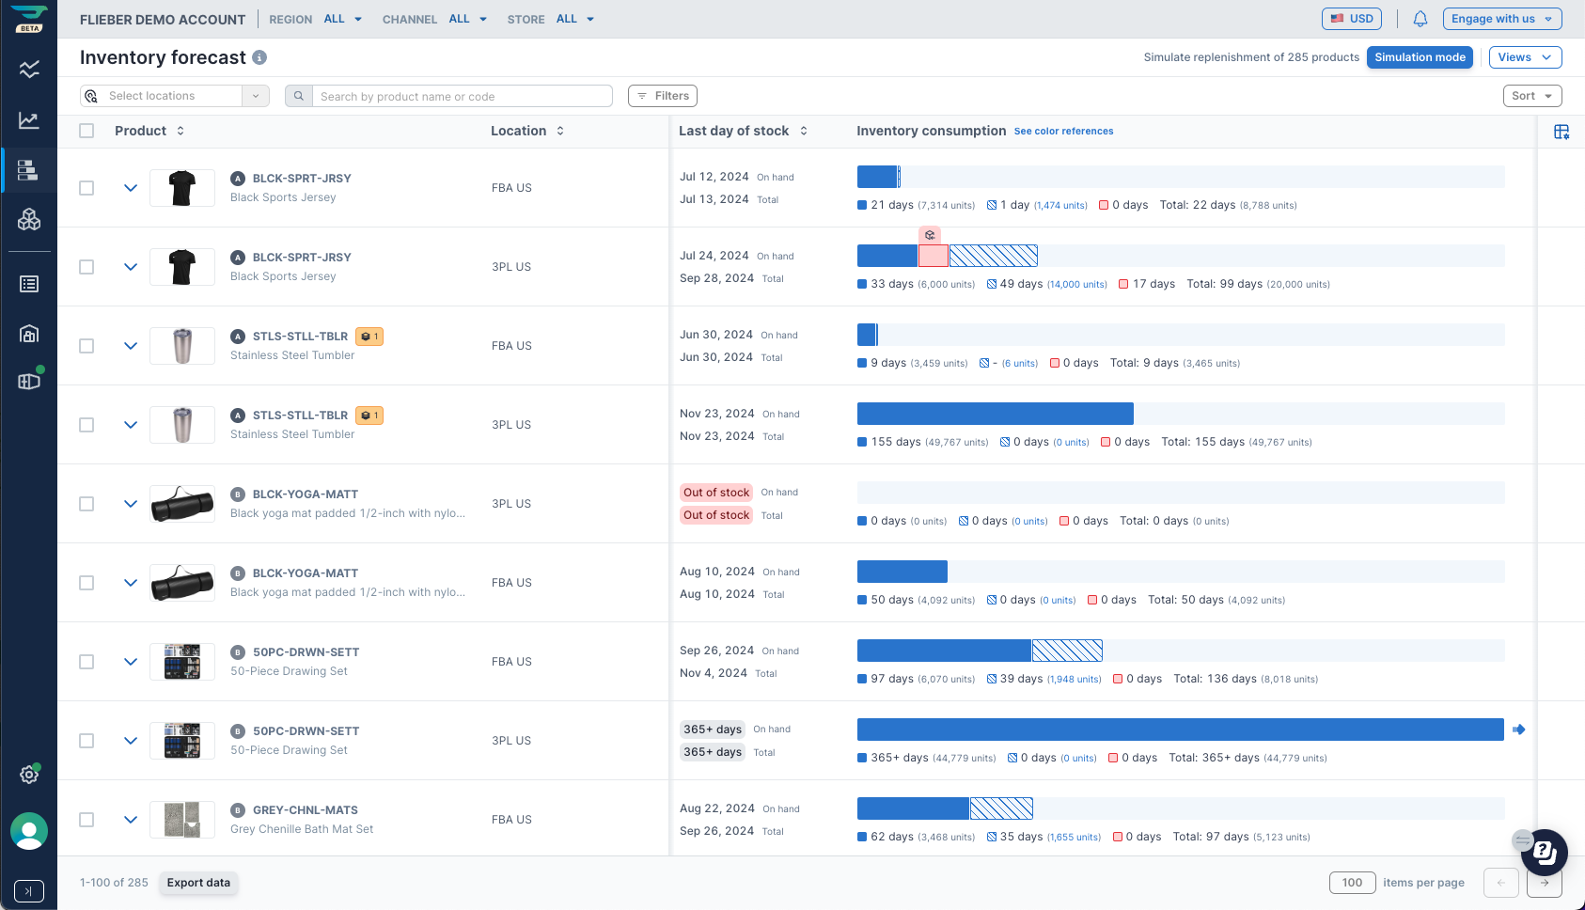
Task: Open the warehouse icon in left sidebar
Action: coord(28,334)
